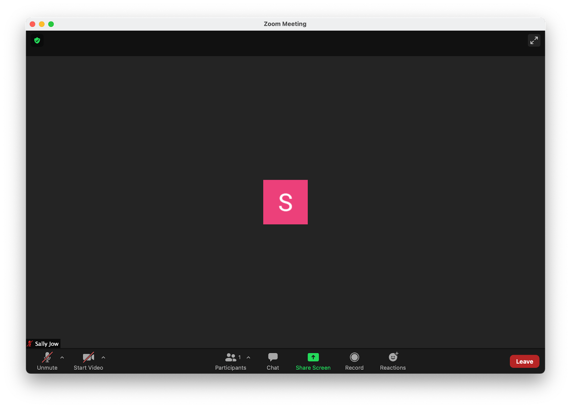The width and height of the screenshot is (571, 408).
Task: Enter full screen using the expand arrows
Action: tap(534, 40)
